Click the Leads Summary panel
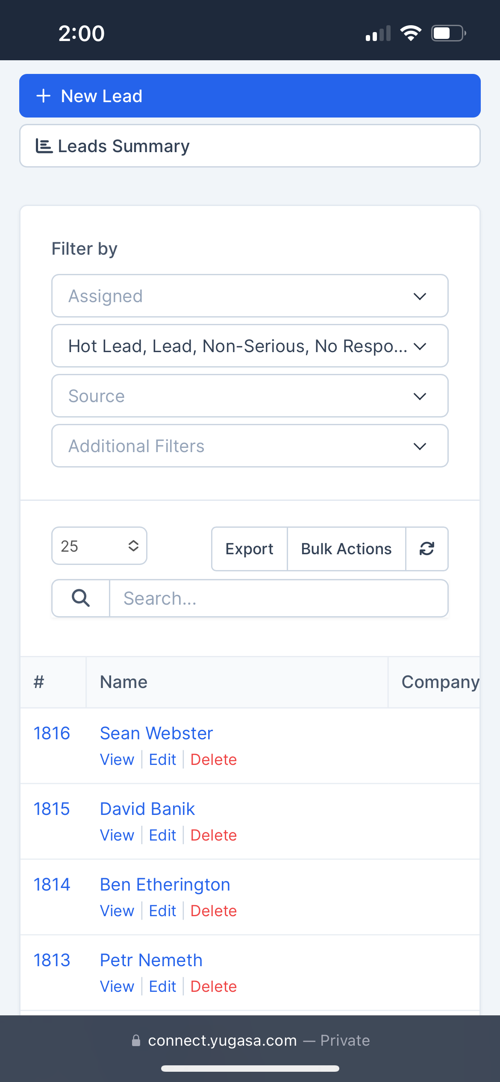Viewport: 500px width, 1082px height. [x=250, y=145]
